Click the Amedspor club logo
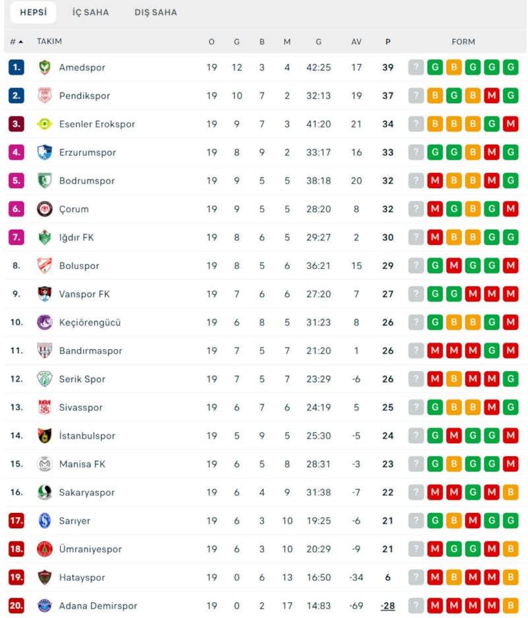Image resolution: width=528 pixels, height=618 pixels. [44, 67]
